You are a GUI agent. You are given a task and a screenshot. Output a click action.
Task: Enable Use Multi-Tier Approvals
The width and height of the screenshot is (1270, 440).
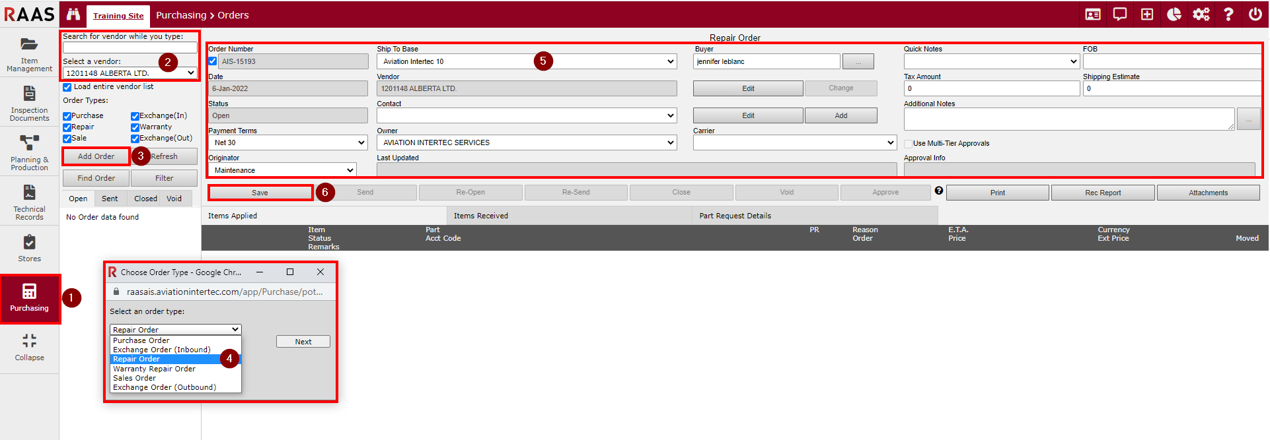coord(909,144)
